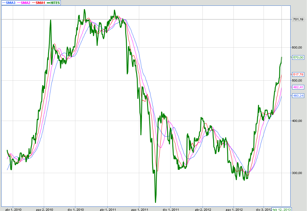
Task: Click the dic 1, 2010 axis date
Action: (x=76, y=209)
